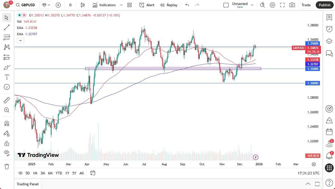Open the watchlist panel in right sidebar
Viewport: 335px width, 189px height.
329,17
